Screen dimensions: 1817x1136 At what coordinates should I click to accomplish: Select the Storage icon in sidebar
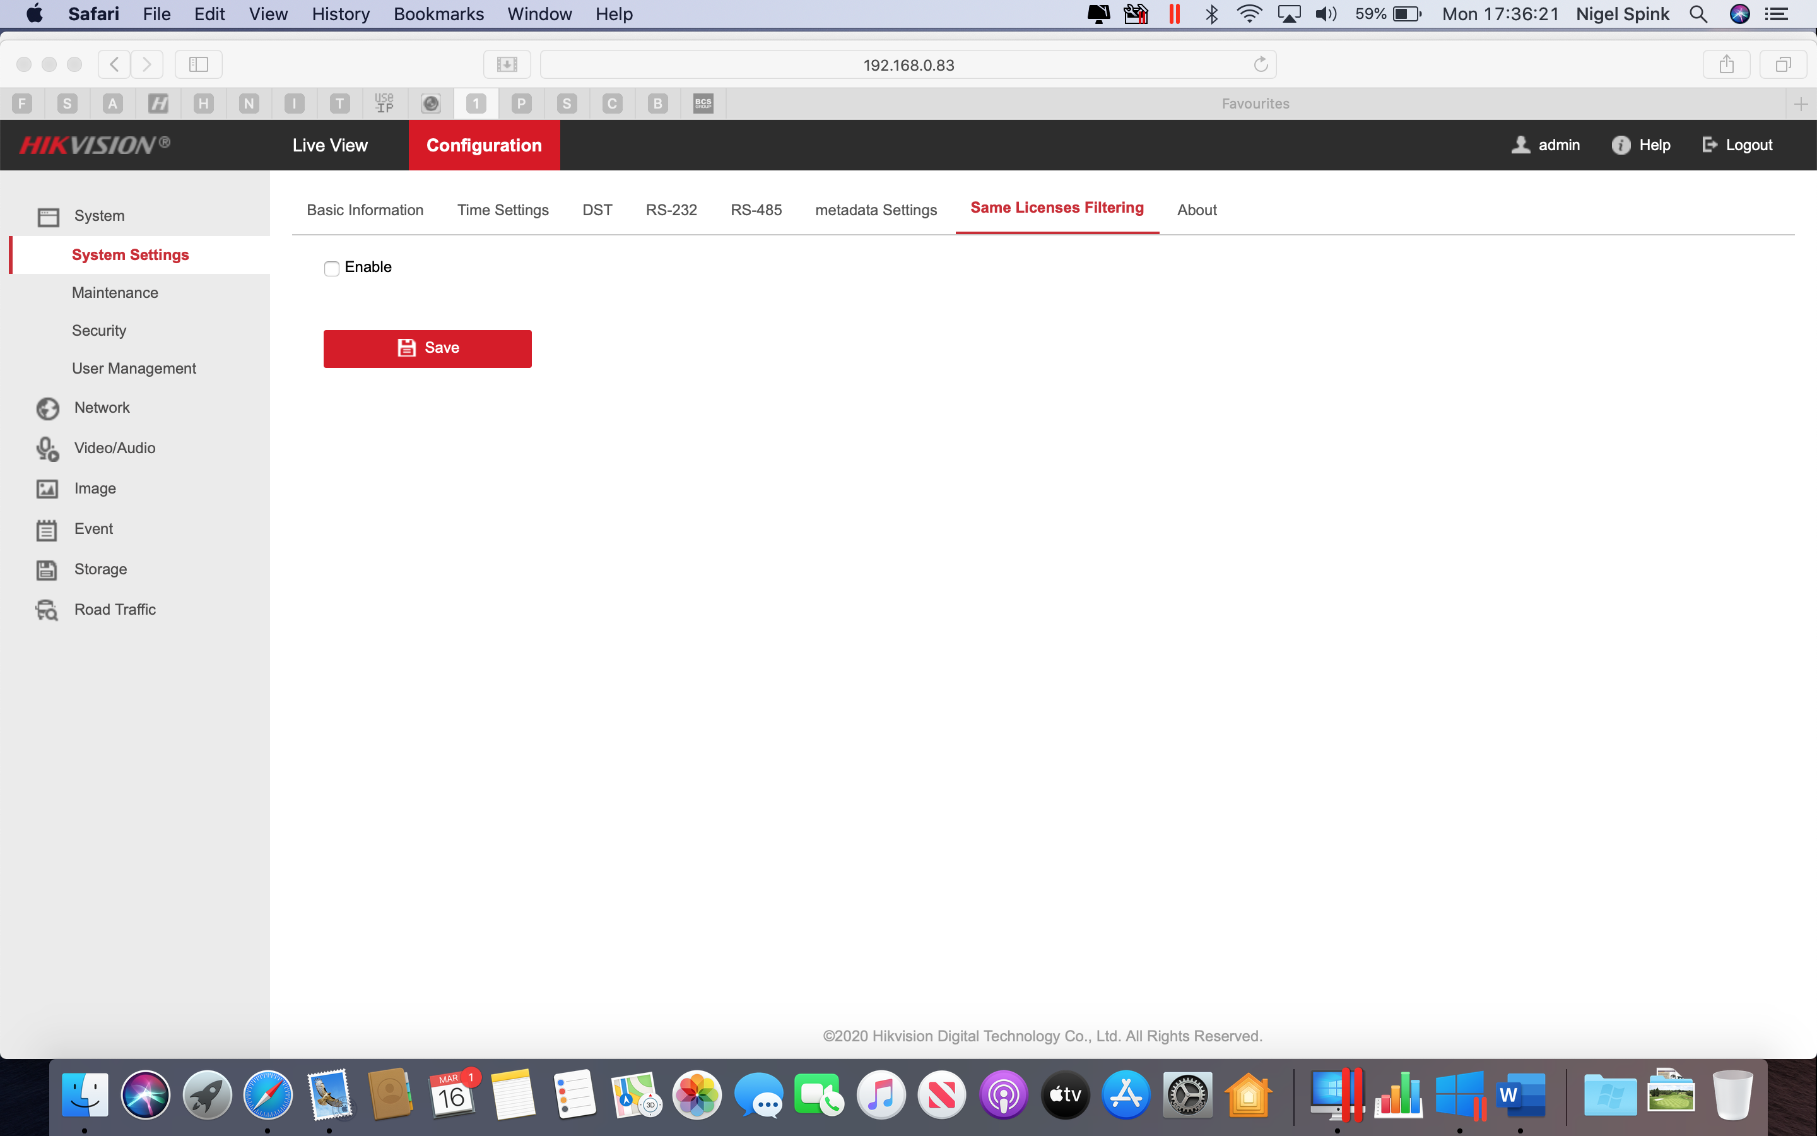point(47,569)
